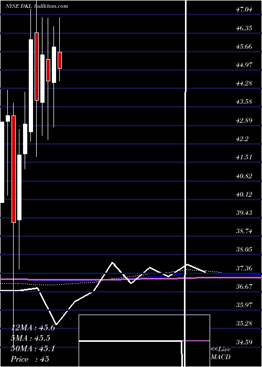Click the Price : 45 readout
This screenshot has height=367, width=262.
coord(30,359)
